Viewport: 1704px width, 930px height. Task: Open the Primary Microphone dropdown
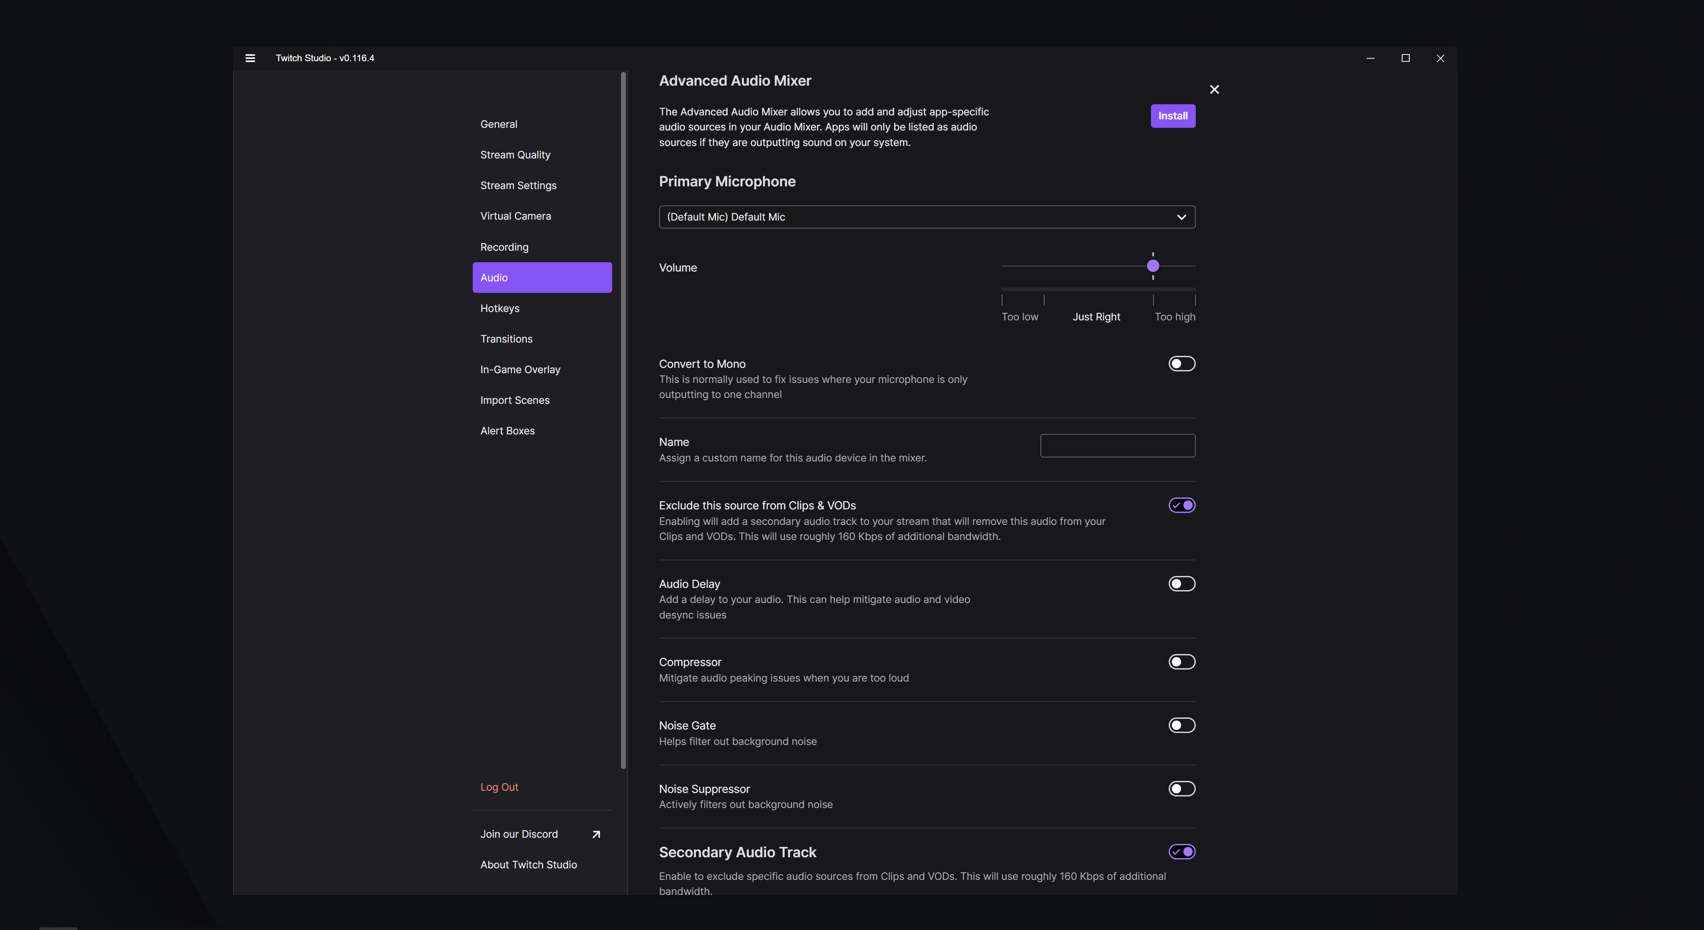926,216
